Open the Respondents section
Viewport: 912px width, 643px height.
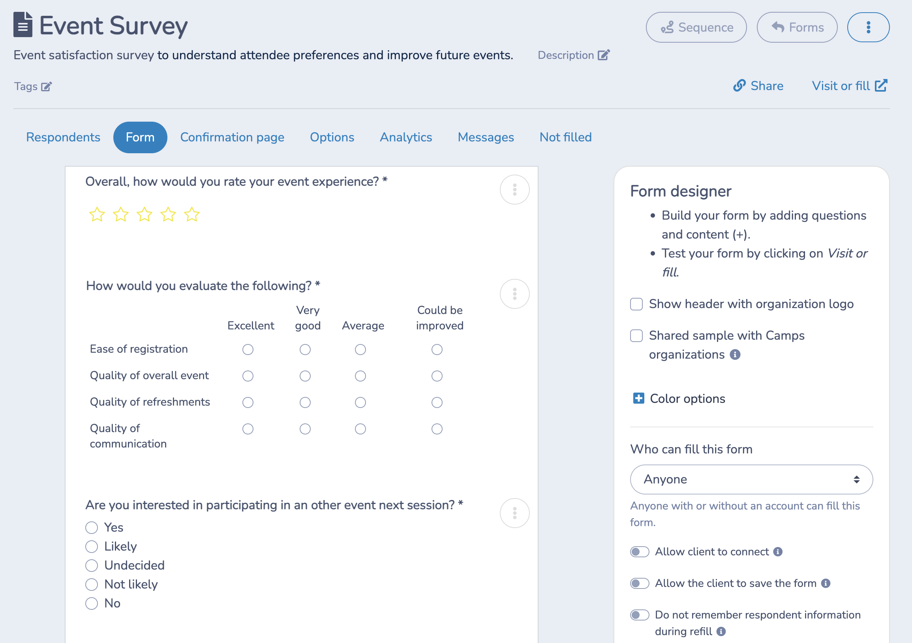[63, 137]
